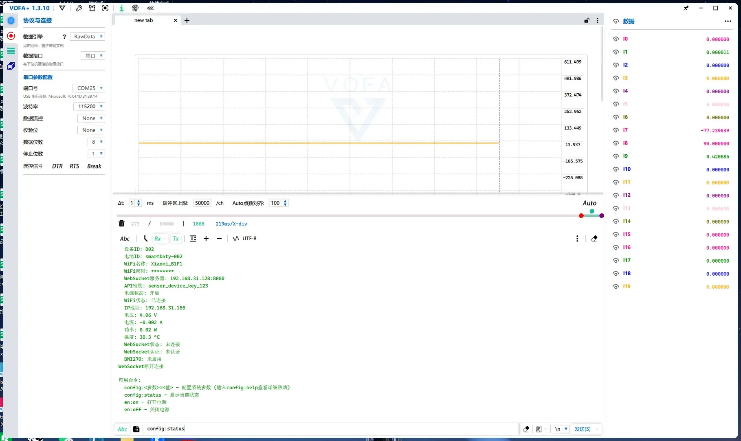This screenshot has width=741, height=441.
Task: Select the blue connection circle sidebar icon
Action: click(11, 20)
